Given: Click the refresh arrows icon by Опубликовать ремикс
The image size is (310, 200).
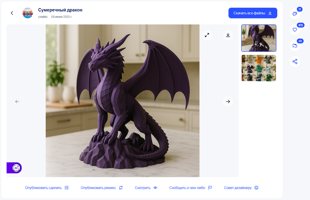Looking at the screenshot, I should point(121,188).
